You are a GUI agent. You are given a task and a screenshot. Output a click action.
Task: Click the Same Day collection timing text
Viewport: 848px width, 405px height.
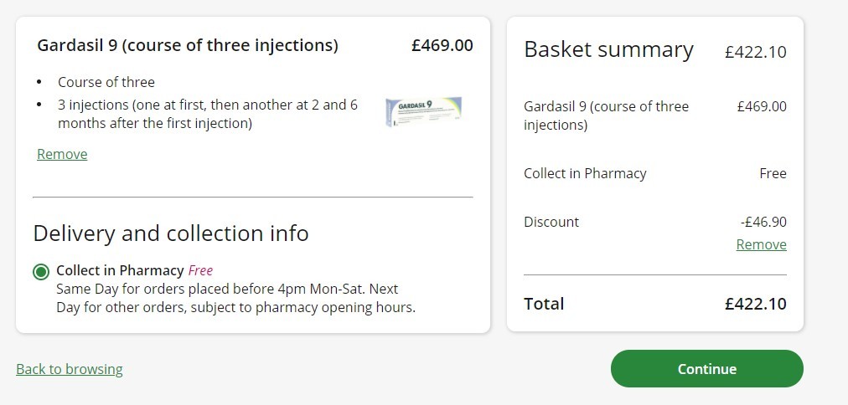[235, 298]
